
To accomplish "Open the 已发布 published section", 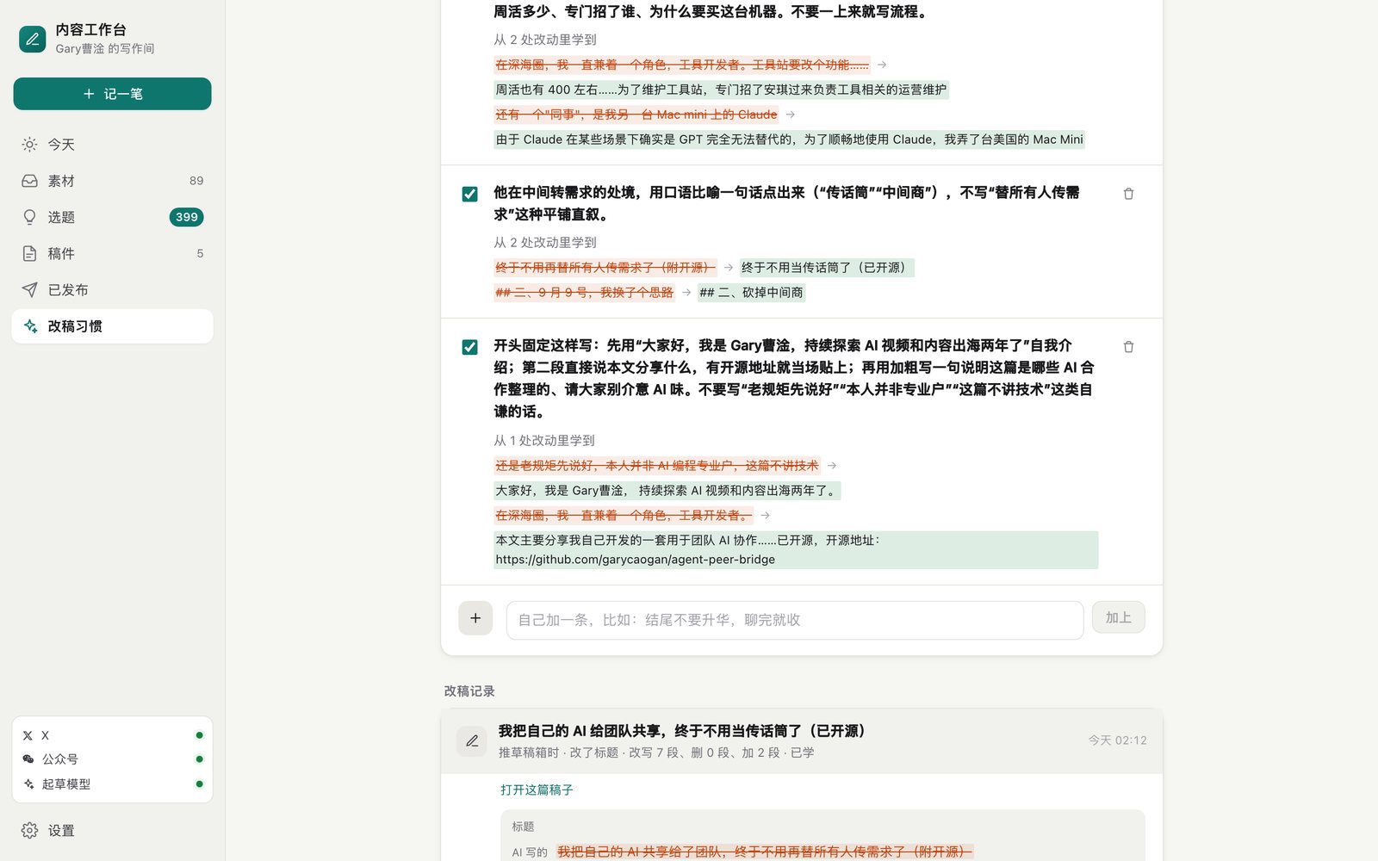I will 112,290.
